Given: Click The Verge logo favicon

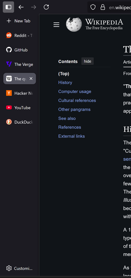Looking at the screenshot, I should coord(9,64).
